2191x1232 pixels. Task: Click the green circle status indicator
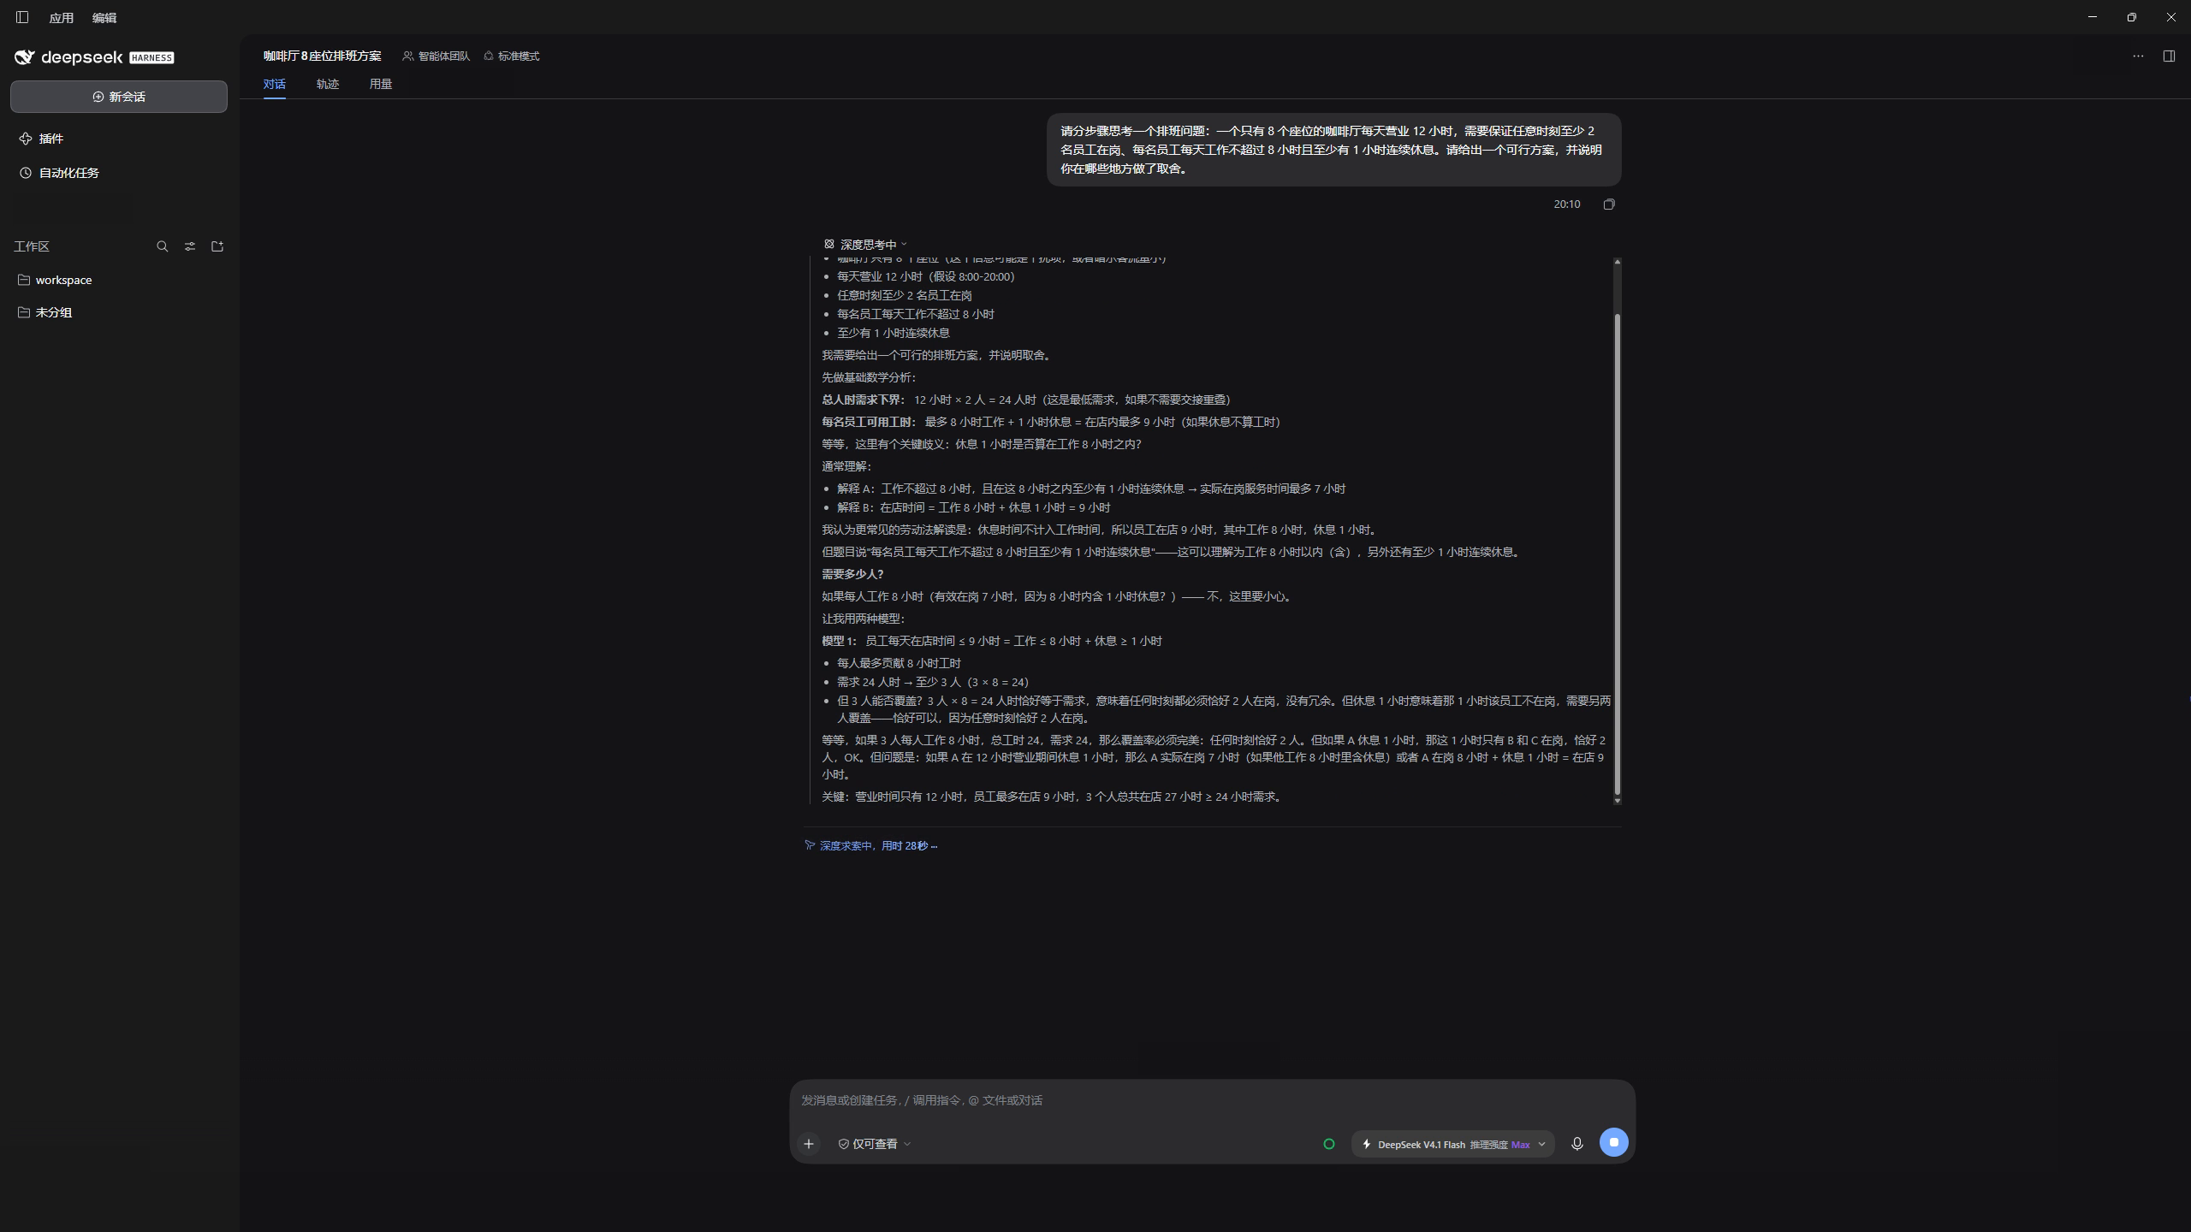coord(1329,1144)
